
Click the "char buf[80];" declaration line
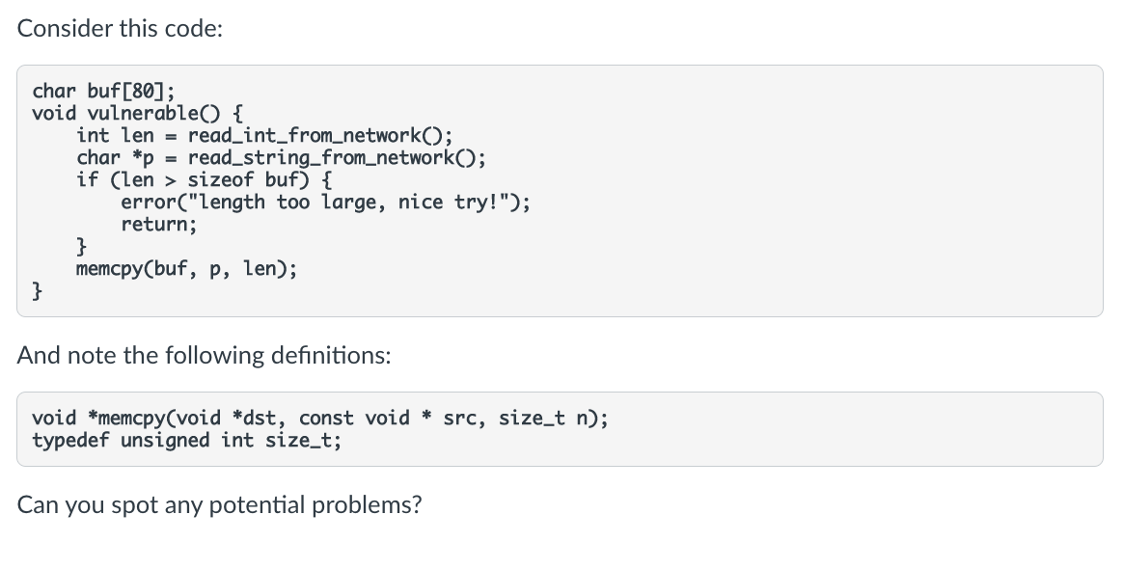(x=103, y=91)
